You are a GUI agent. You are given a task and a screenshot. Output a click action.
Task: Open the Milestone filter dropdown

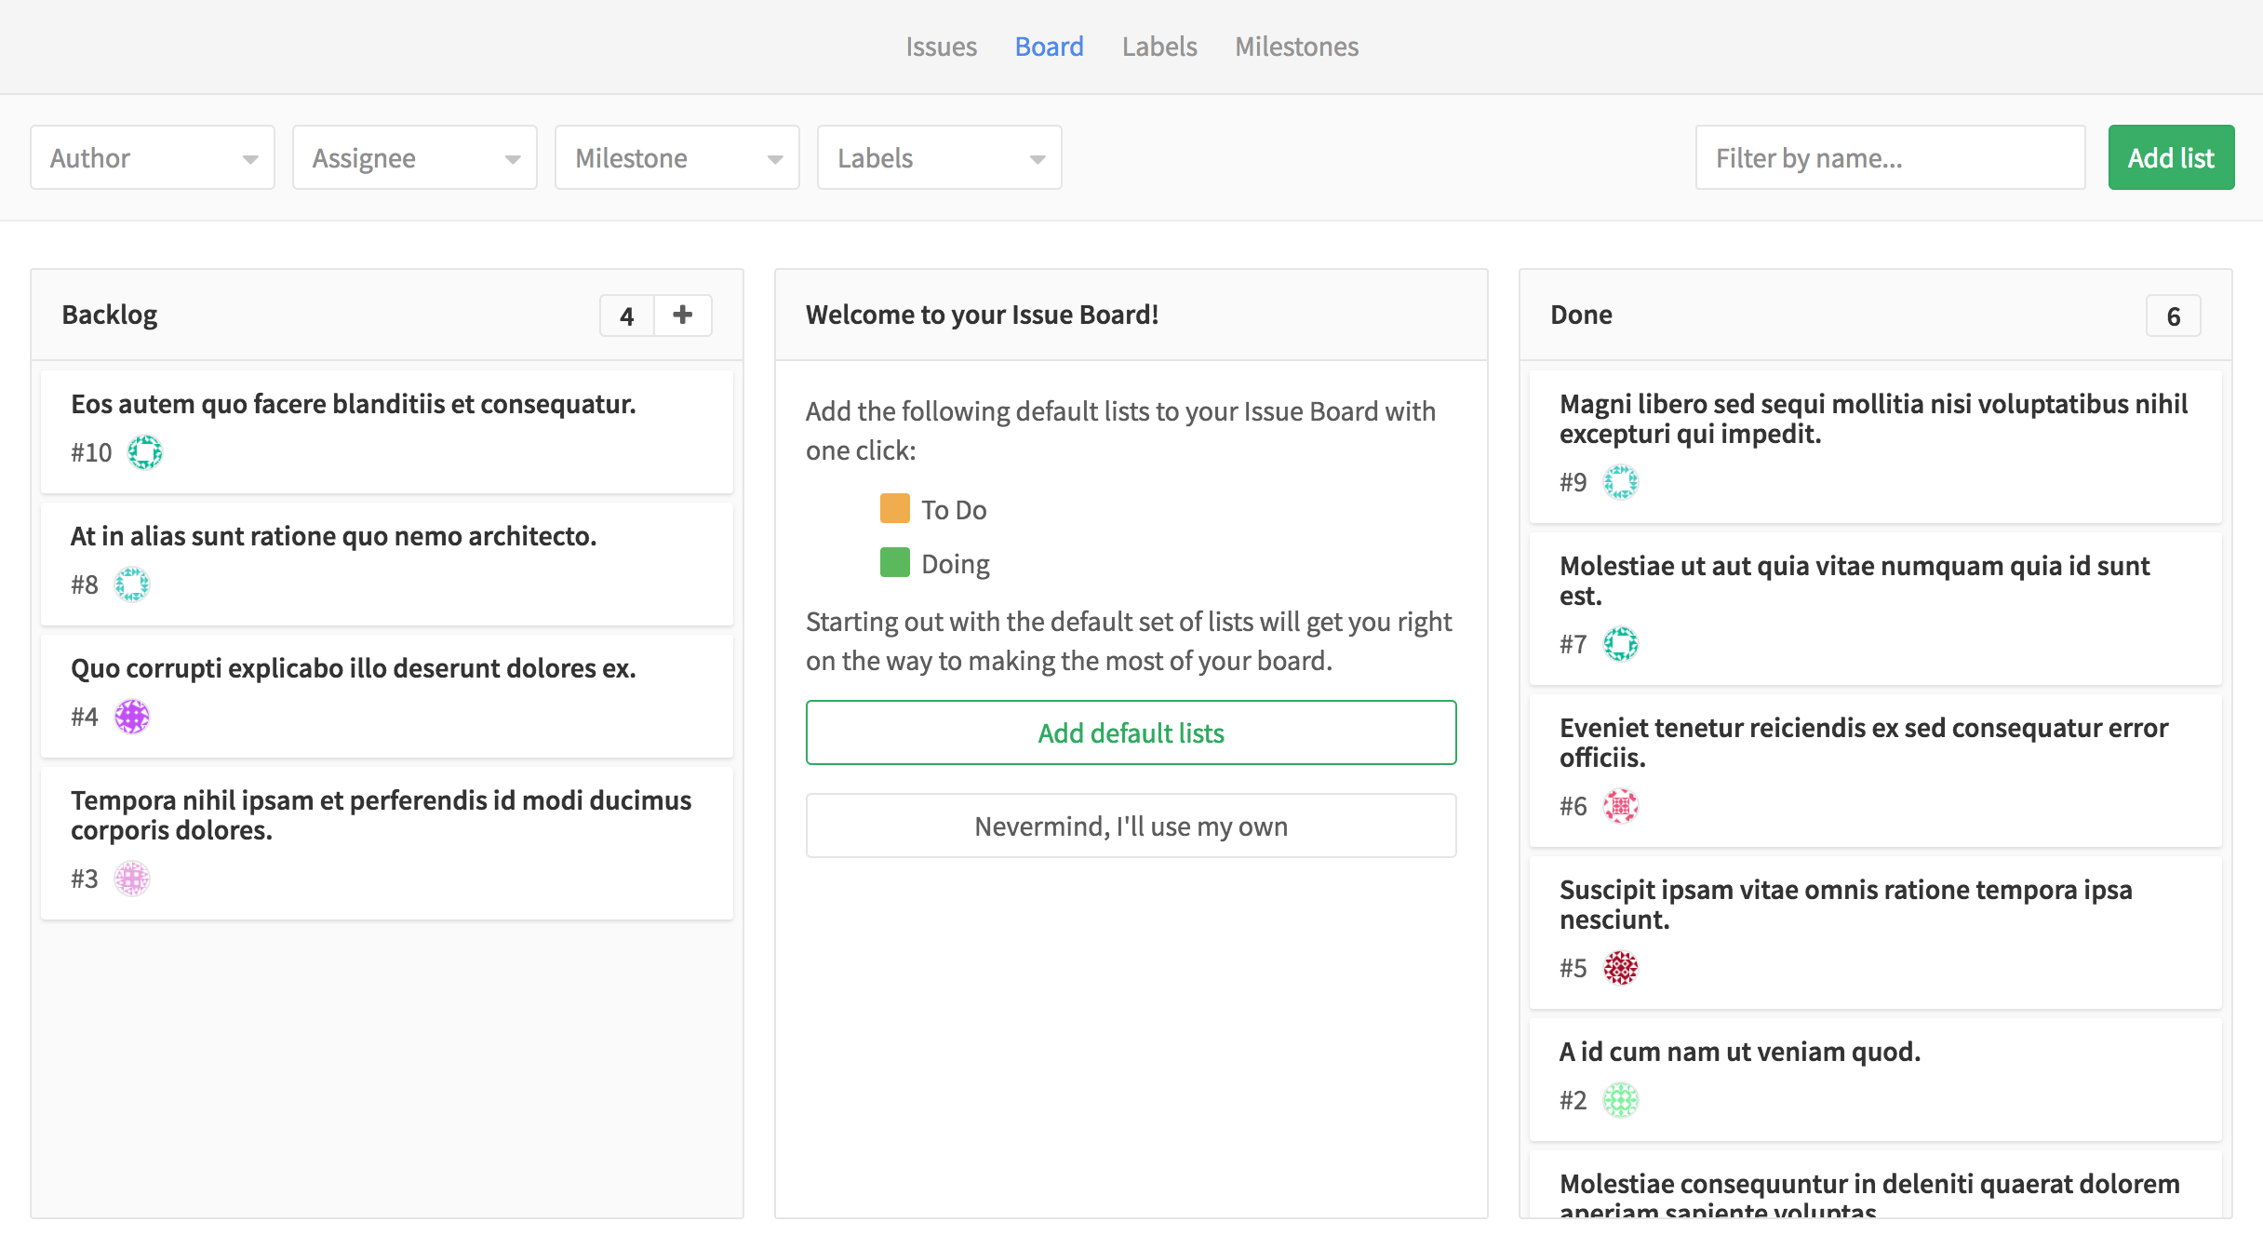pyautogui.click(x=677, y=158)
